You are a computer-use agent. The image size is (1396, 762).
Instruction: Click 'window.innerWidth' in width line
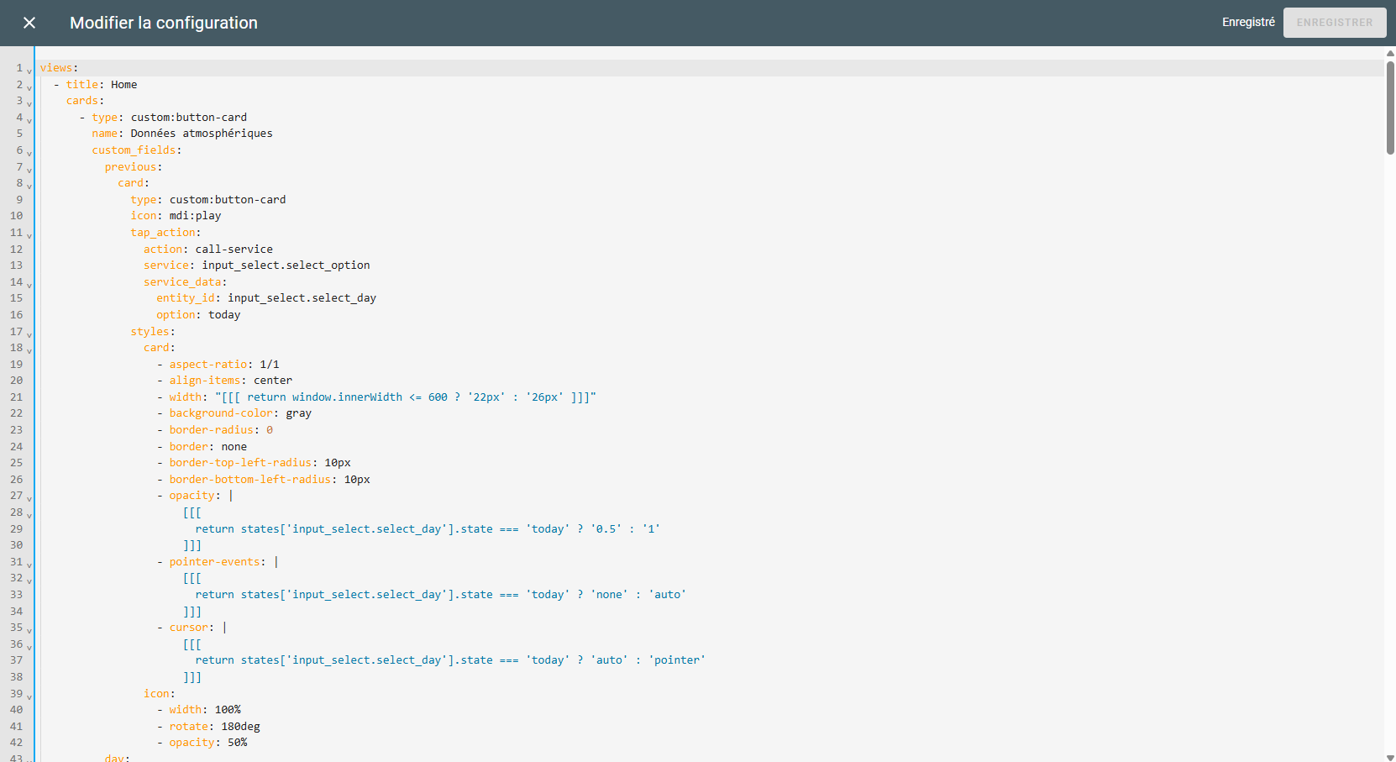point(348,397)
